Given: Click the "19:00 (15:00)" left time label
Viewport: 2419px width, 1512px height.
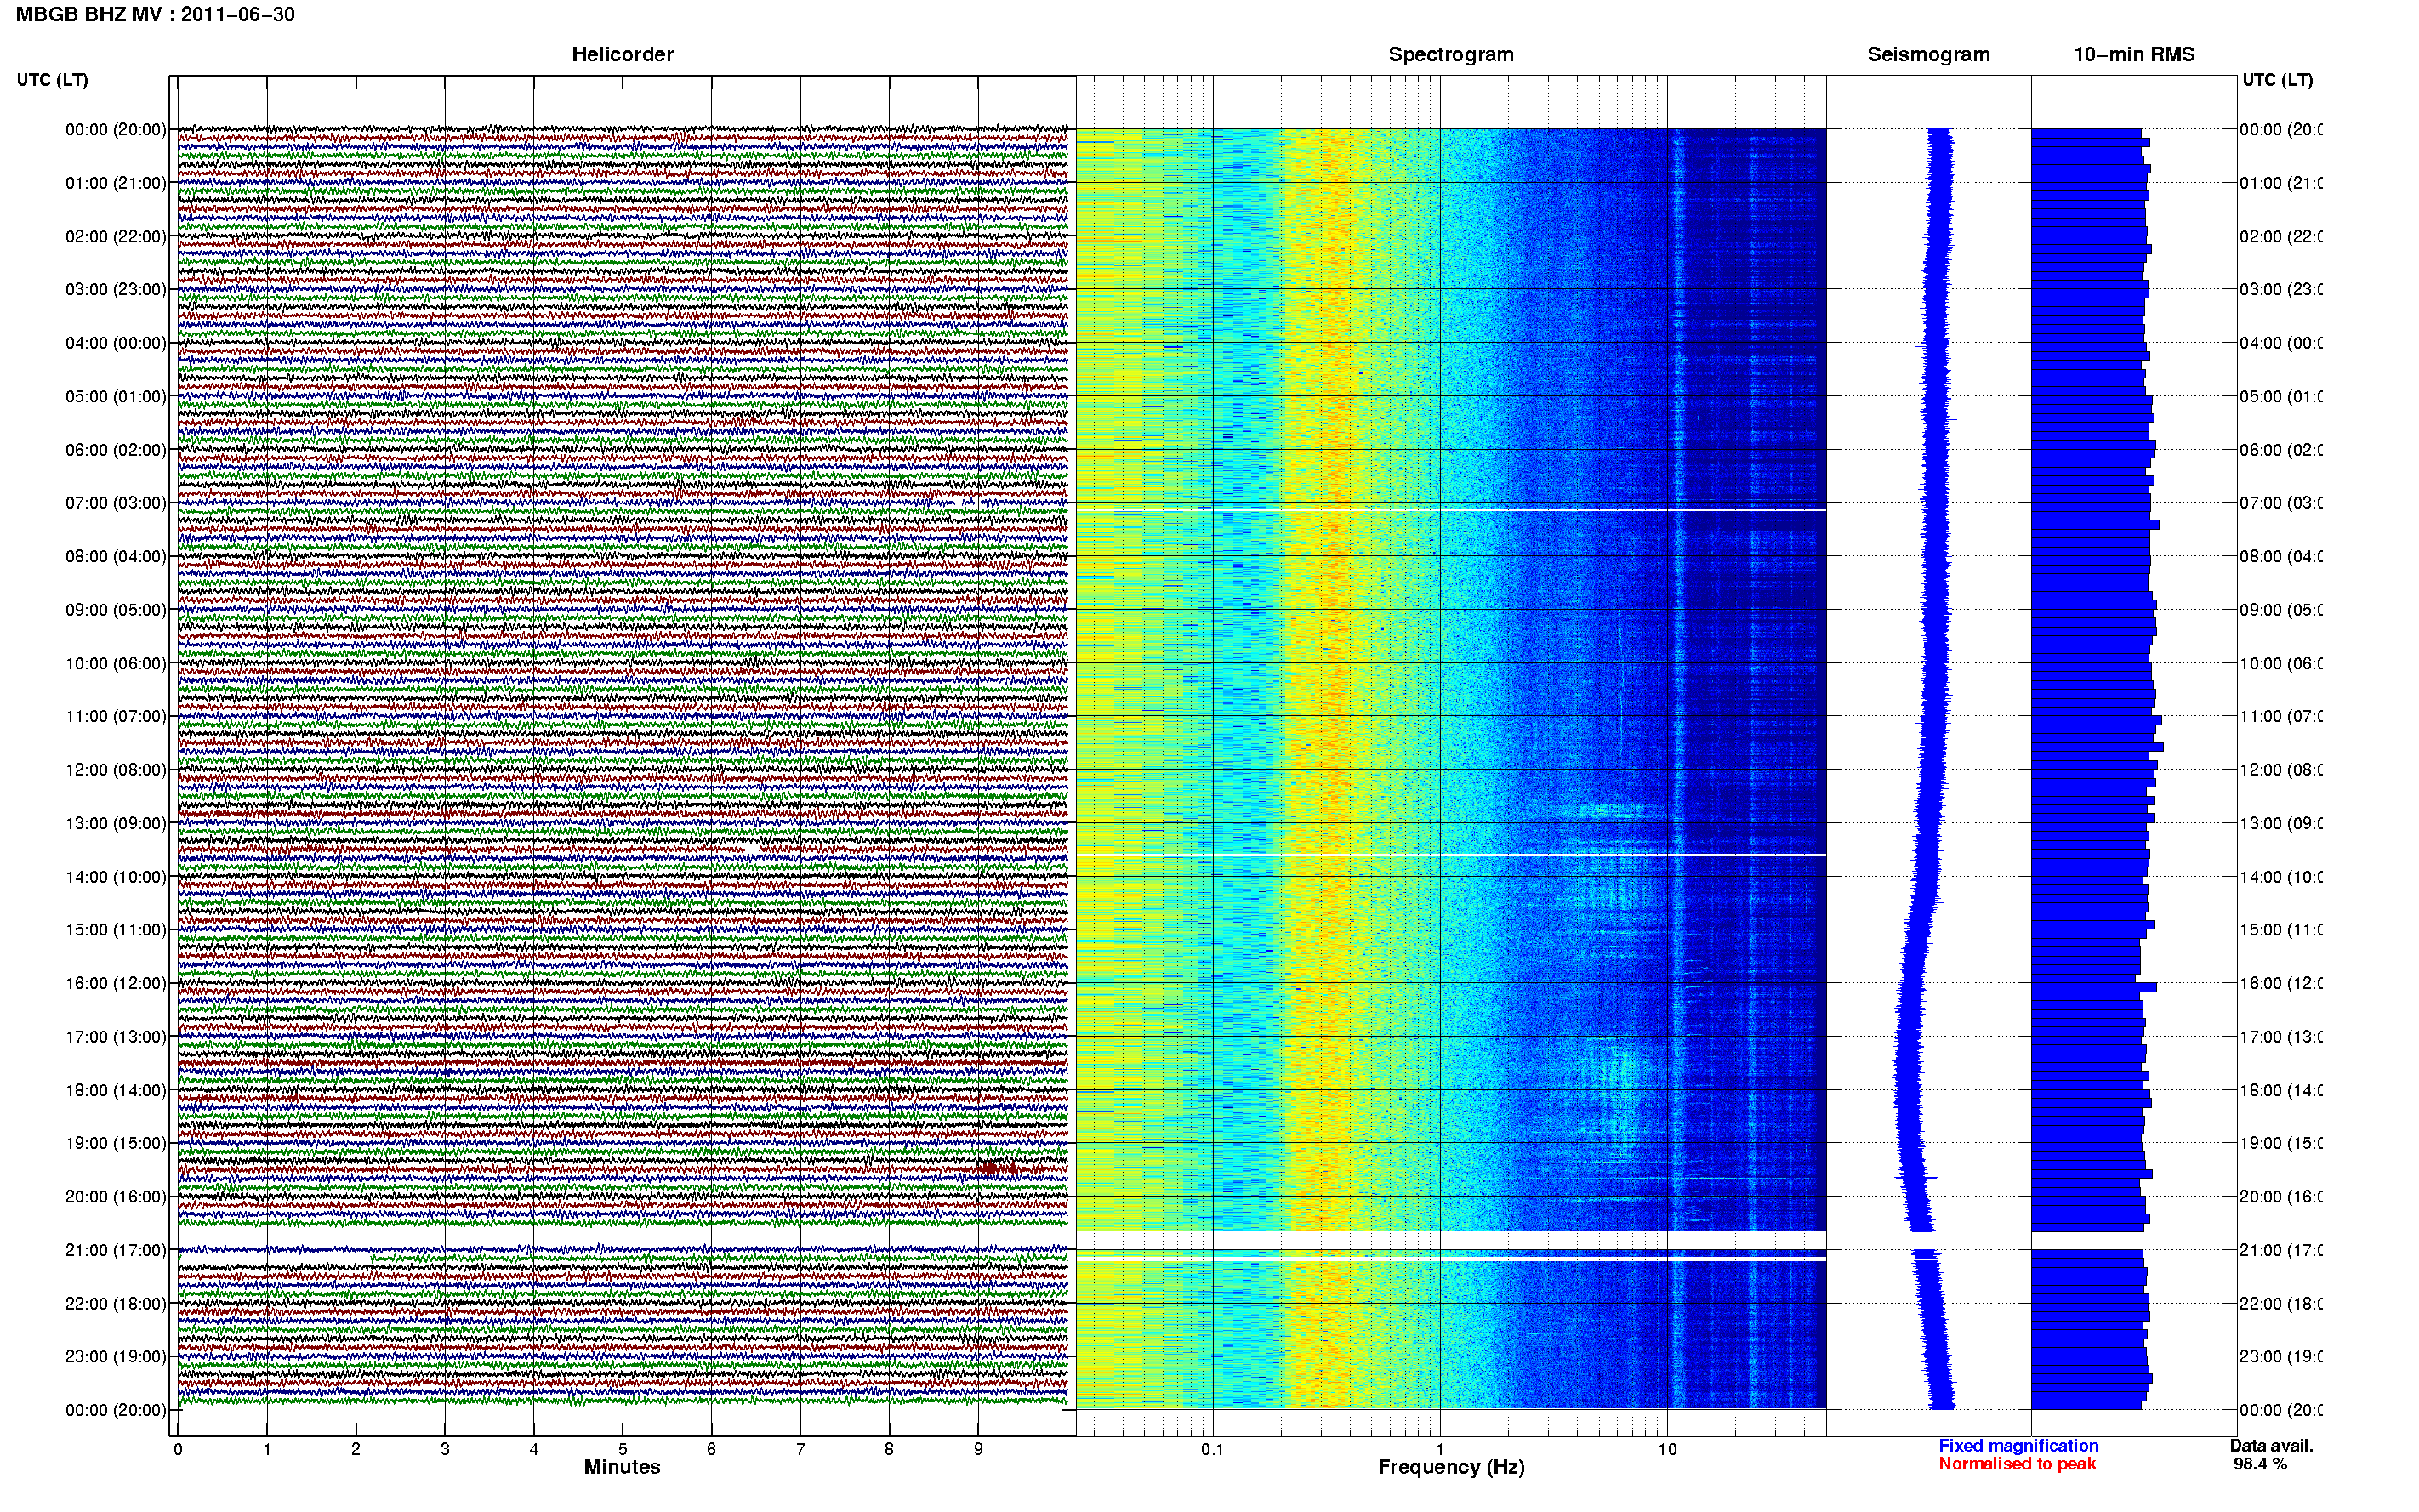Looking at the screenshot, I should pos(116,1143).
